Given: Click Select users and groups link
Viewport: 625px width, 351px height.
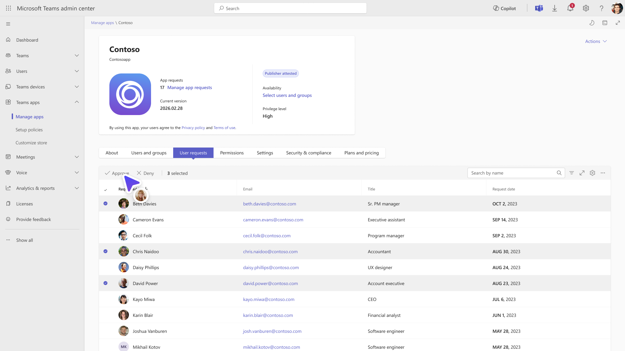Looking at the screenshot, I should pos(287,95).
